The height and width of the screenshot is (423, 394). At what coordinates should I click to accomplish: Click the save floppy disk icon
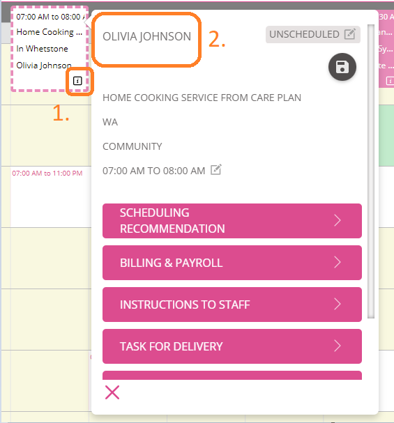[342, 67]
